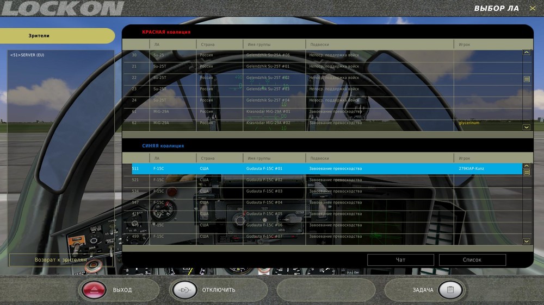
Task: Open the Задача clipboard icon
Action: pyautogui.click(x=450, y=290)
